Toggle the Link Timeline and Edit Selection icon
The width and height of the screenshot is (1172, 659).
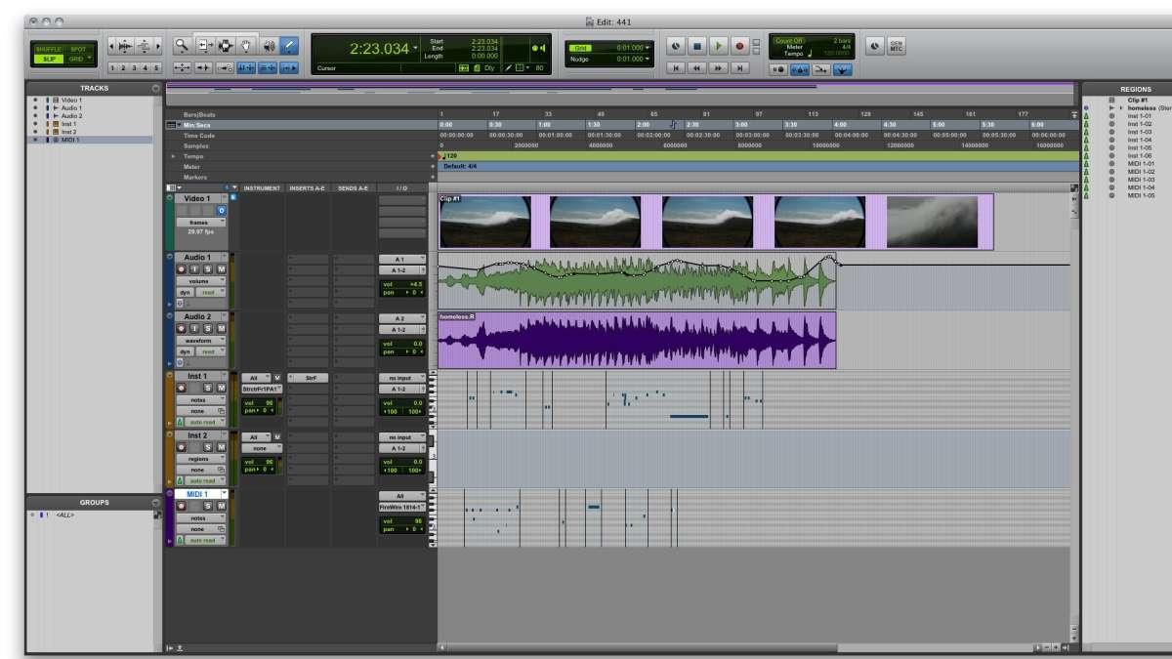(x=268, y=67)
